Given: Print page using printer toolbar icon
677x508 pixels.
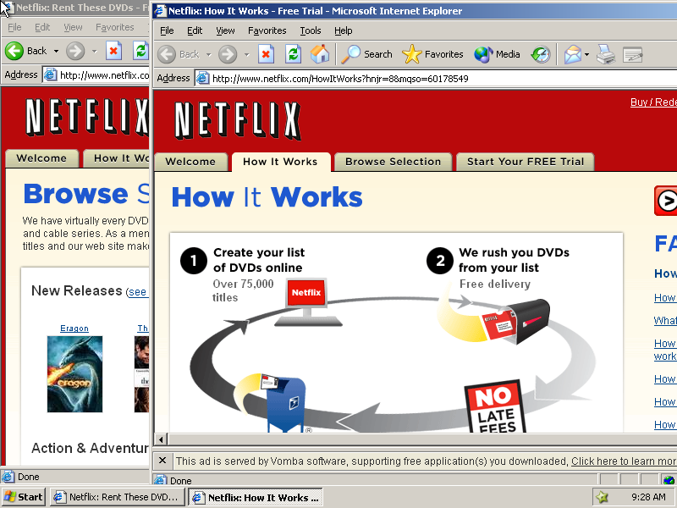Looking at the screenshot, I should (606, 54).
